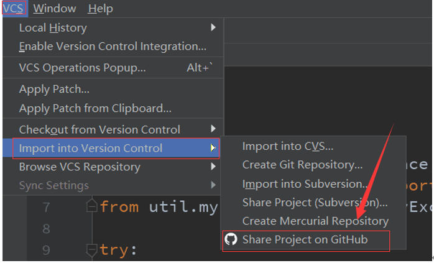Click Create Mercurial Repository
The width and height of the screenshot is (434, 263).
[x=315, y=221]
